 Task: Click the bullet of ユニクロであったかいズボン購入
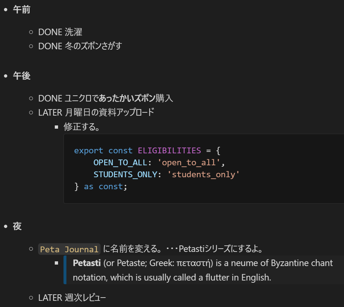tap(31, 98)
